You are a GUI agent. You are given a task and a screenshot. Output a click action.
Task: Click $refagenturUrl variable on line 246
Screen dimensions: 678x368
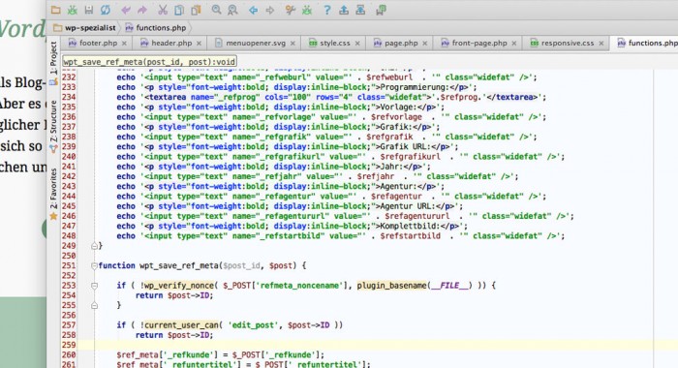pos(417,216)
